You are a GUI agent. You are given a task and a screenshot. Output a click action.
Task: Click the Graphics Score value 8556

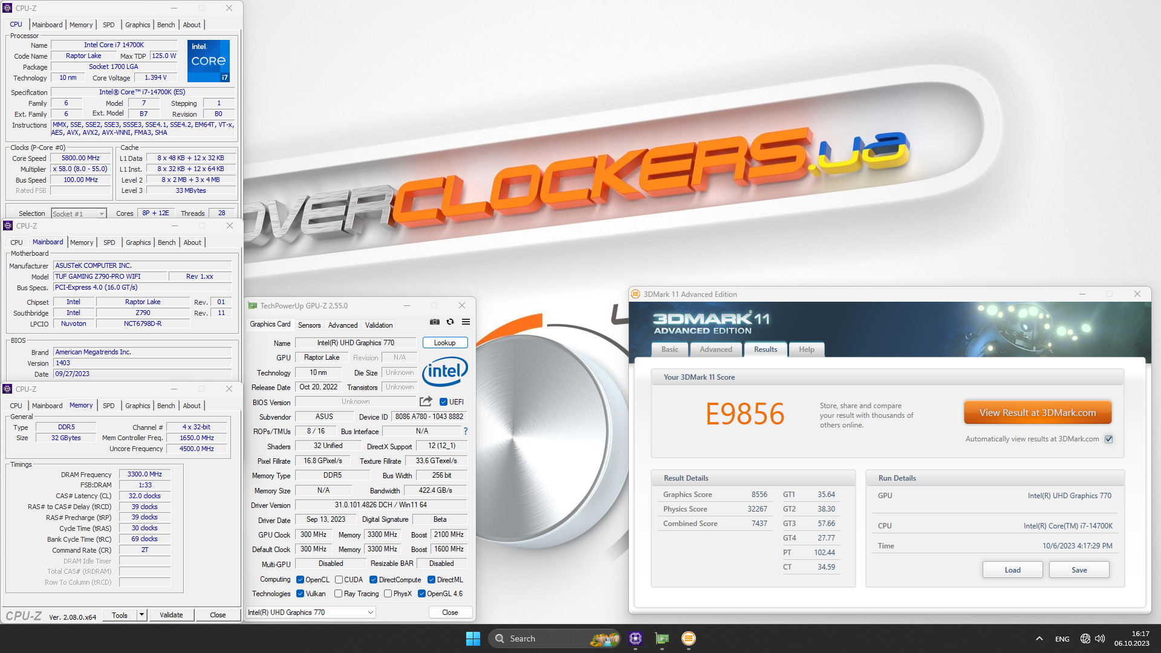pos(759,495)
